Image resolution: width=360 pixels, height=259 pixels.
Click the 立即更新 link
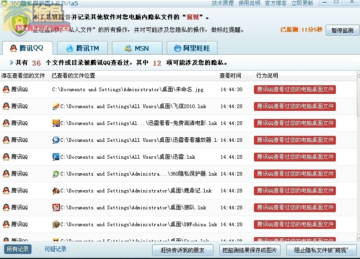click(302, 3)
